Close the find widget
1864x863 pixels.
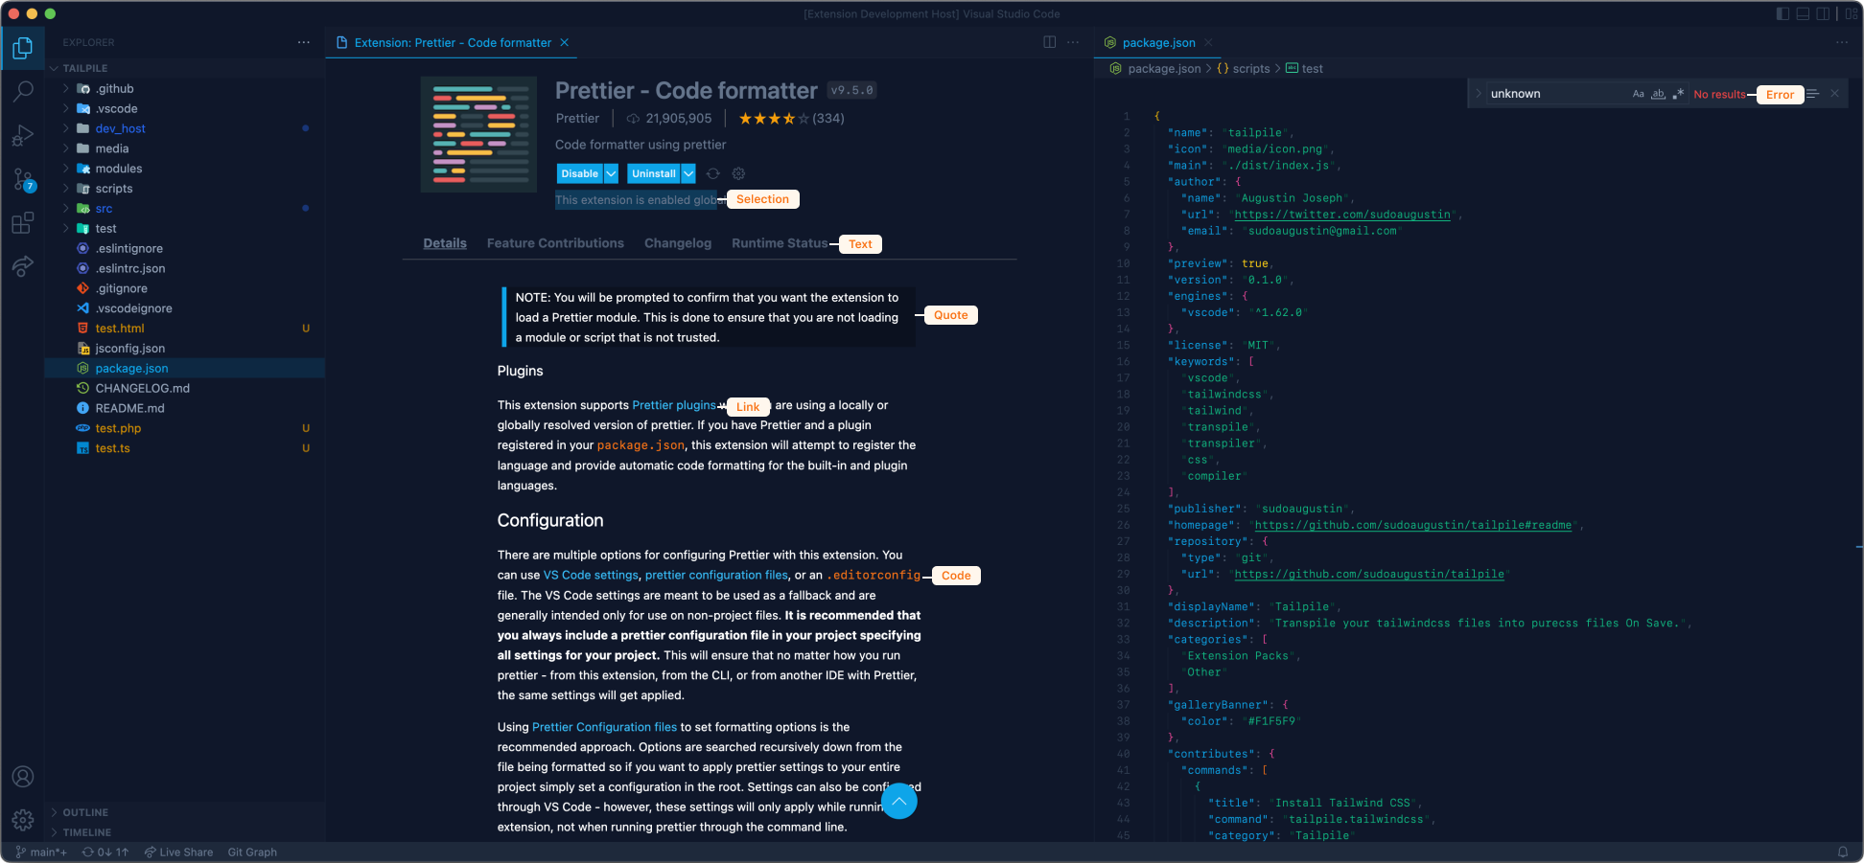[x=1834, y=94]
